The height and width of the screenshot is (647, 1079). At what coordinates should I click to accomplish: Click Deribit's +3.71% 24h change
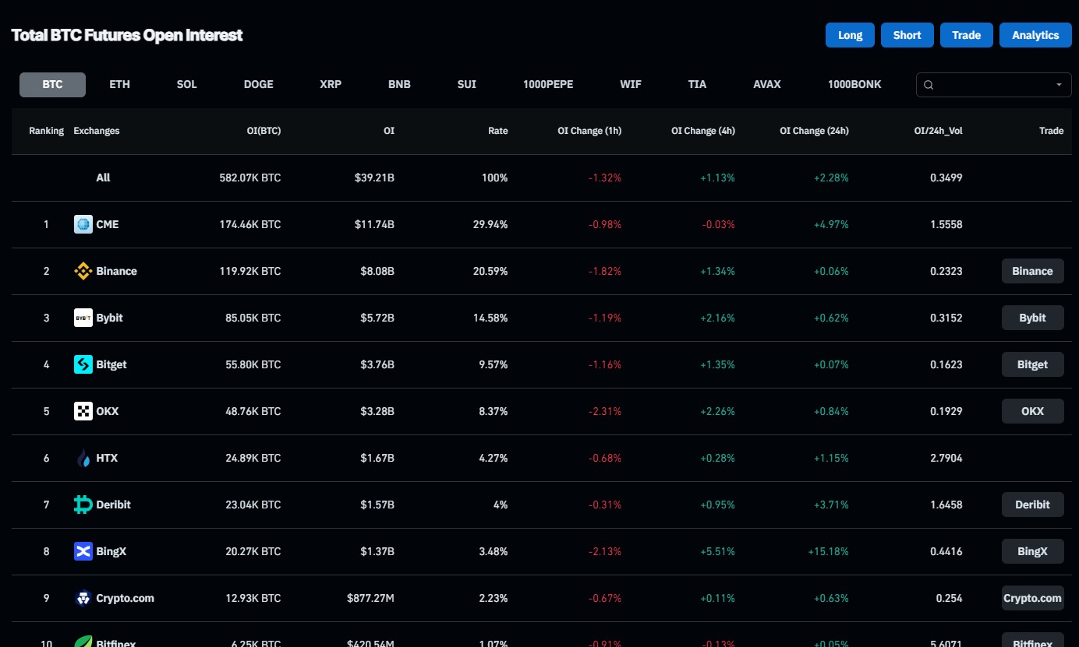pyautogui.click(x=831, y=505)
